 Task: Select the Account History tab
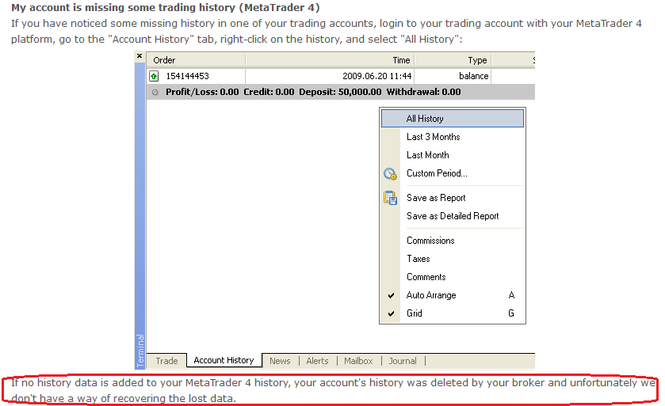click(224, 360)
